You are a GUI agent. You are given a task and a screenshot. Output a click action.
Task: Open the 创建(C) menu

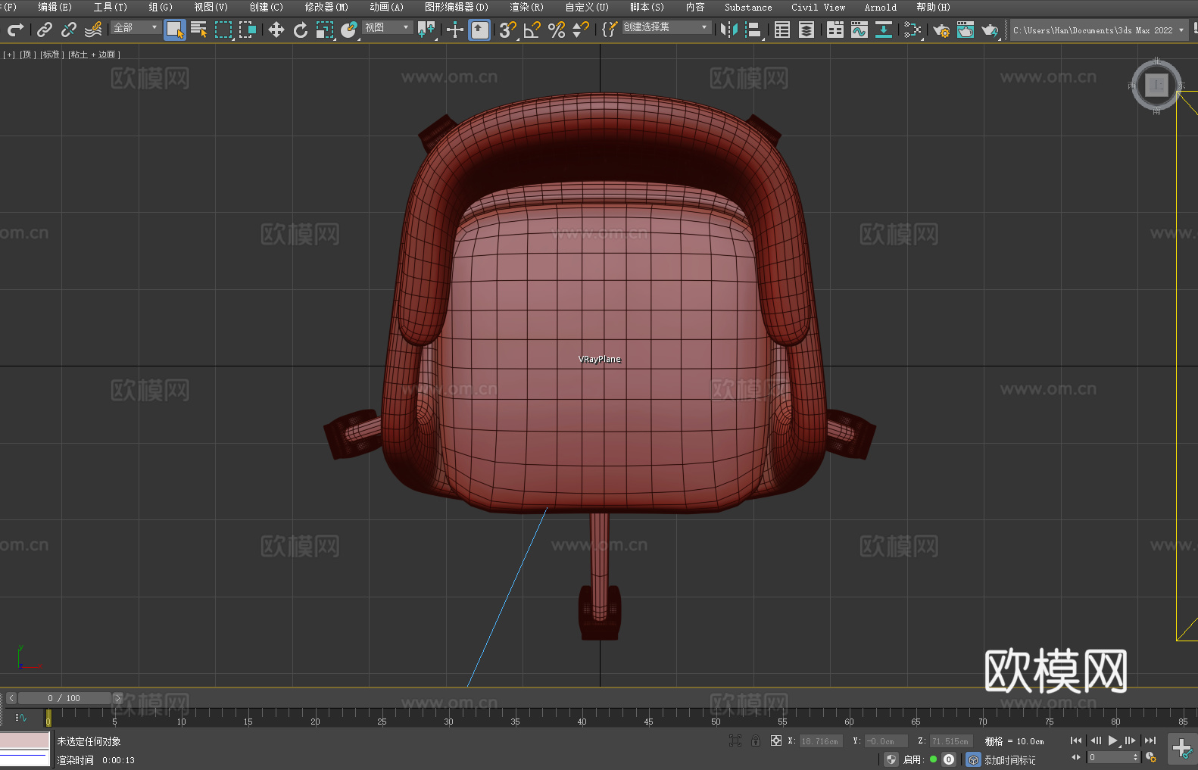click(266, 7)
